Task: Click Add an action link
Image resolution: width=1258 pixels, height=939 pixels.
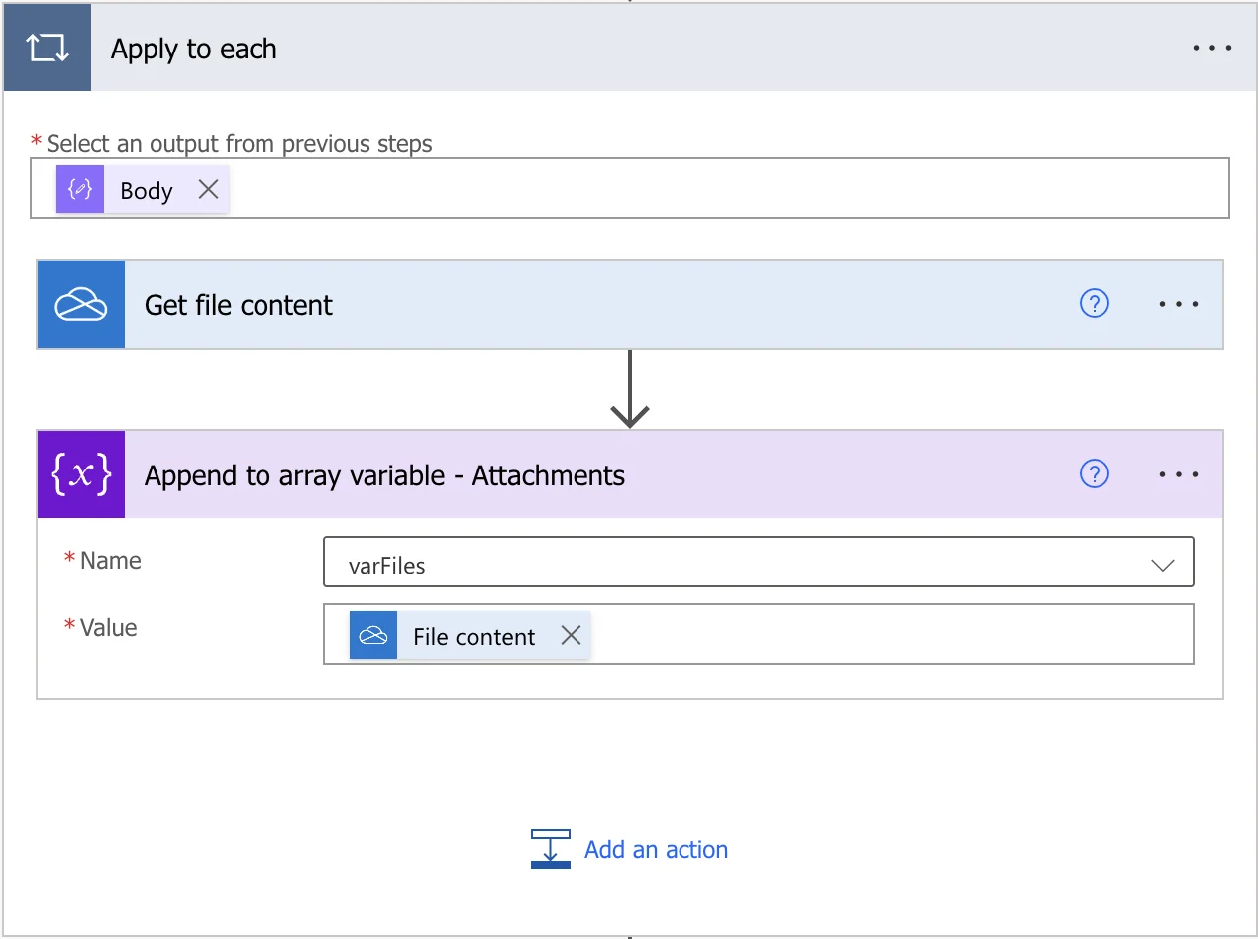Action: click(x=656, y=849)
